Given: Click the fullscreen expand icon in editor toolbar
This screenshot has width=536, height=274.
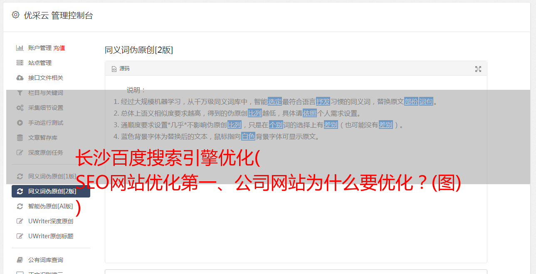Looking at the screenshot, I should (478, 69).
